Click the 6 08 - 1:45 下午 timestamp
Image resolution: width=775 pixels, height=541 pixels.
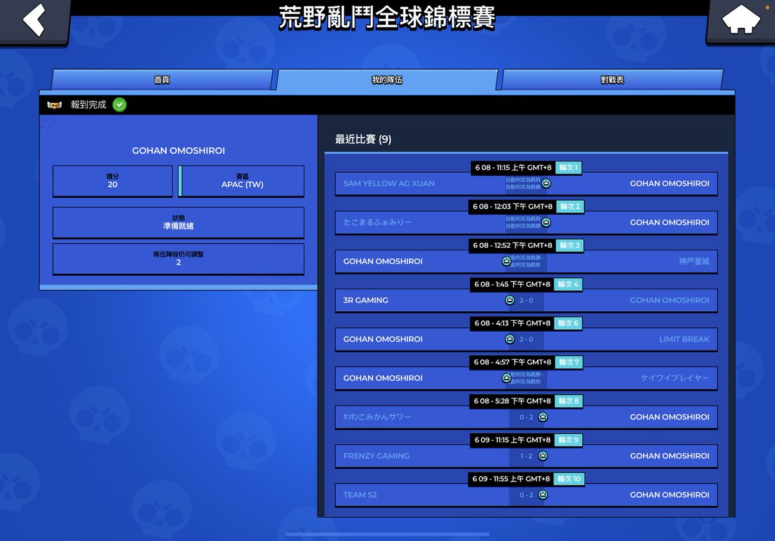(x=513, y=284)
